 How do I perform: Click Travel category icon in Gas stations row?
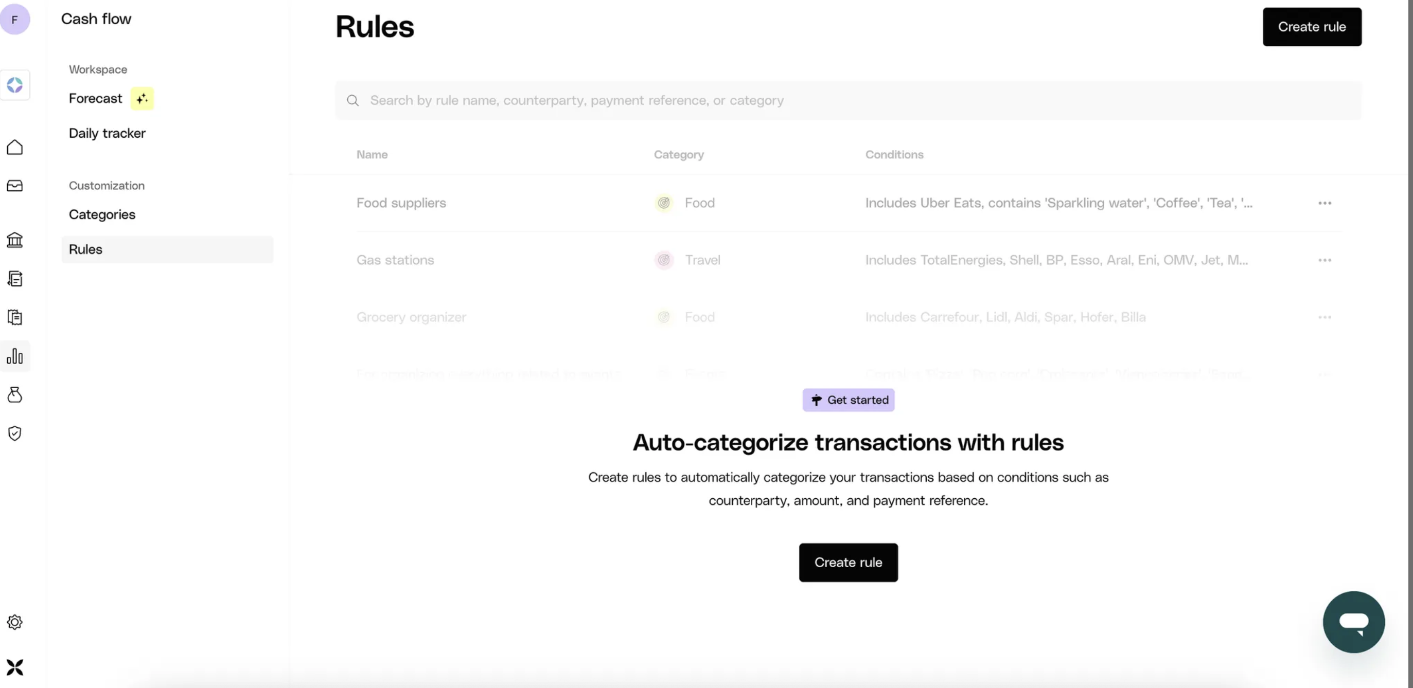[x=664, y=260]
